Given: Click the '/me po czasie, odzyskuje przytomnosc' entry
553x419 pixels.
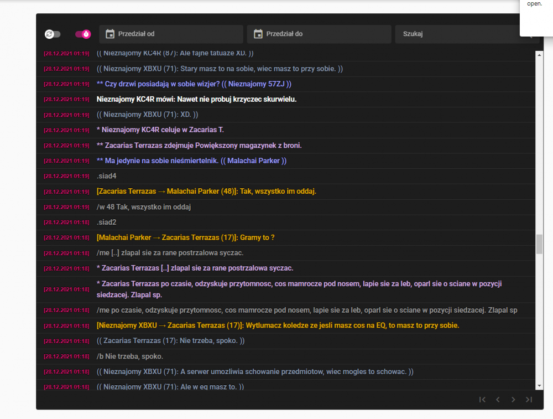Looking at the screenshot, I should tap(307, 311).
